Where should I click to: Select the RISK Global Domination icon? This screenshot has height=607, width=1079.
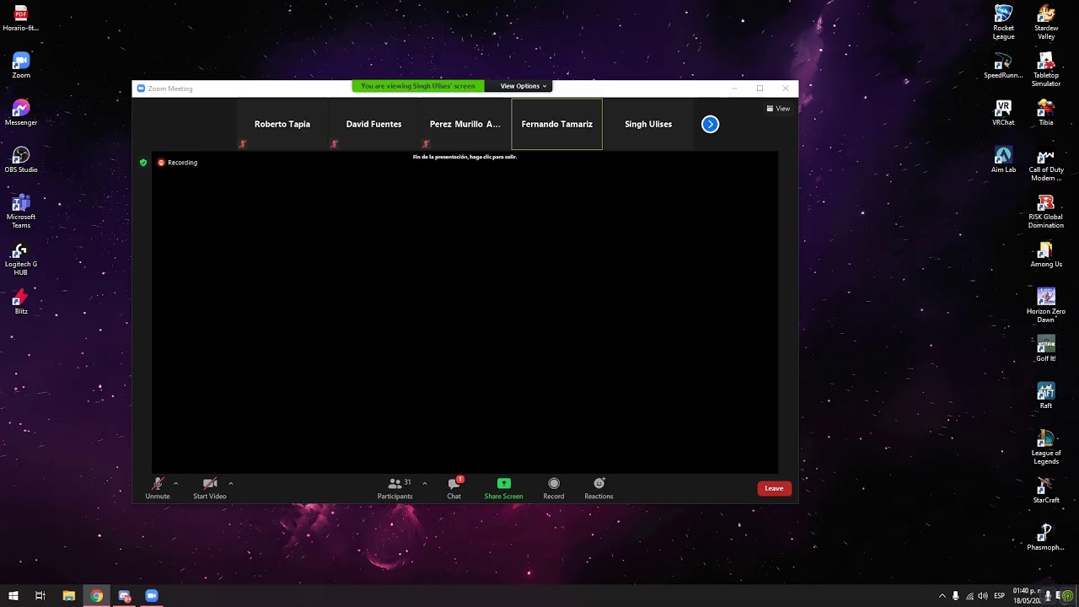tap(1046, 212)
